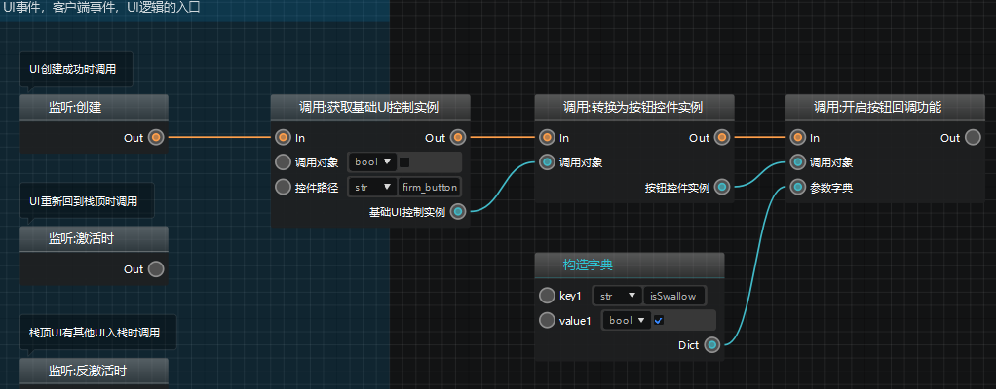Open the value1 bool type dropdown
The image size is (996, 389).
click(x=626, y=320)
